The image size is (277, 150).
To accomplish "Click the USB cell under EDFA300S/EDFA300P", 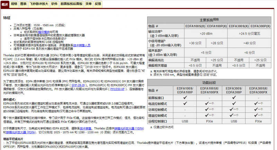I will pos(234,121).
